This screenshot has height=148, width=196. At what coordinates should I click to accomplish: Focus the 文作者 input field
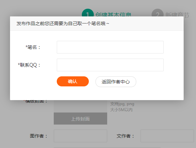167,136
